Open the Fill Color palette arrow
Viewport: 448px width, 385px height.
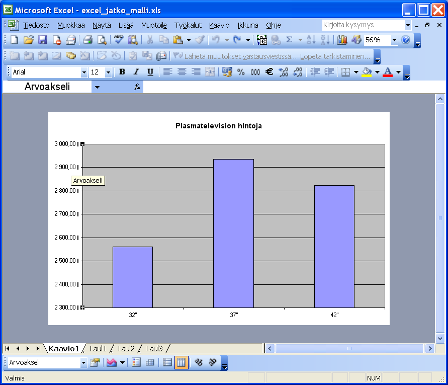pyautogui.click(x=377, y=72)
